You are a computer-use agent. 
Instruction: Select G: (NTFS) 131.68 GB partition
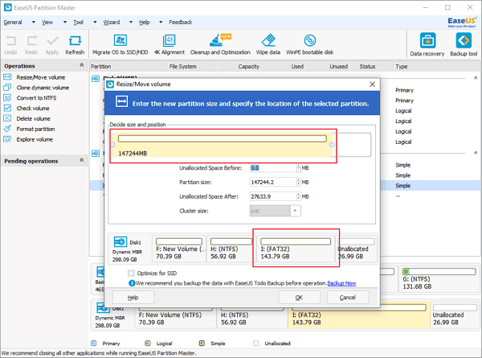pos(439,279)
